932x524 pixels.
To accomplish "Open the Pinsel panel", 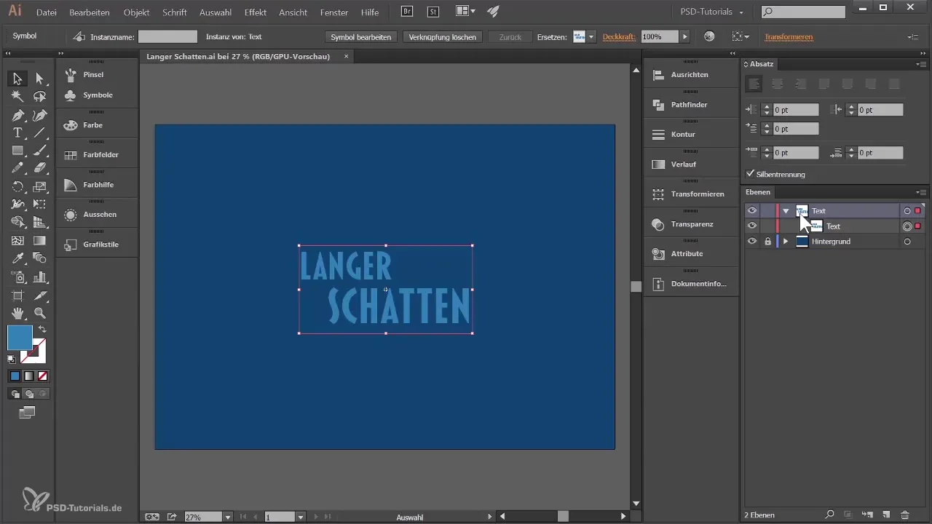I will [x=93, y=74].
